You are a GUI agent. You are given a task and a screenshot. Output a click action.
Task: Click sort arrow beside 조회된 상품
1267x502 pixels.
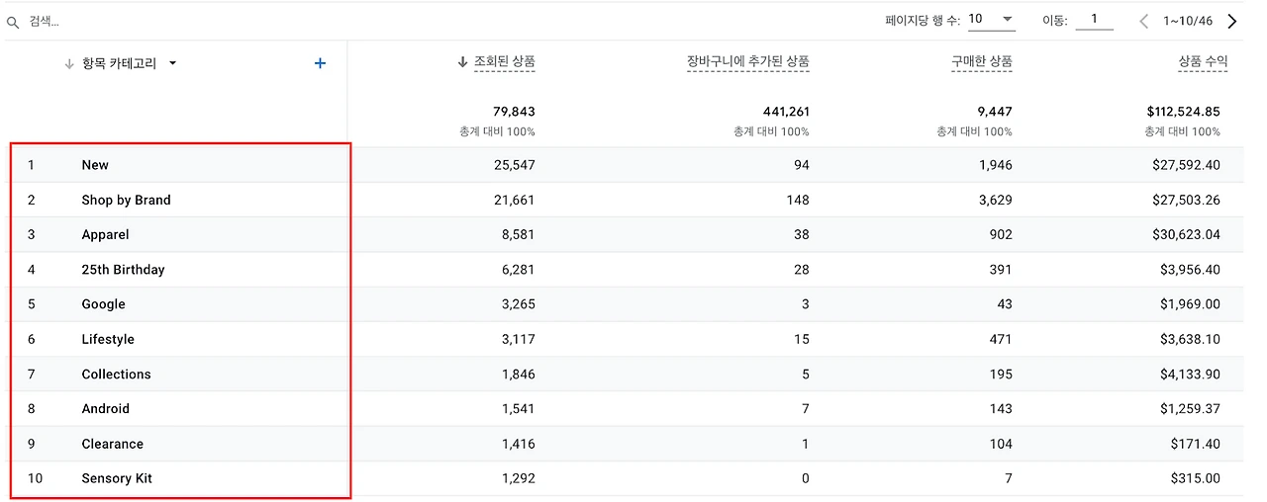462,62
